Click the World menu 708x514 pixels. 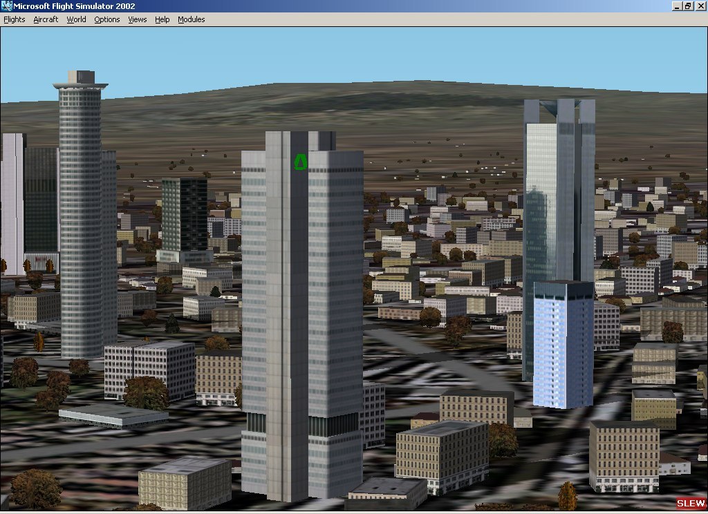(x=76, y=19)
